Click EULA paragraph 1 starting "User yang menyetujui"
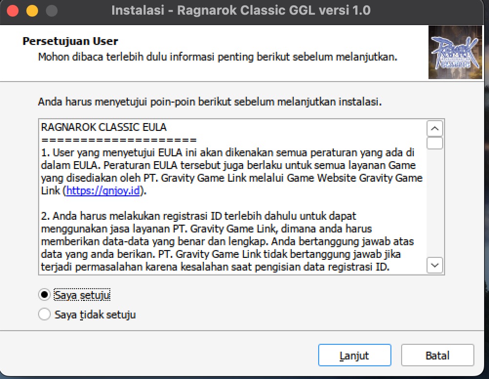The height and width of the screenshot is (379, 489). coord(232,171)
